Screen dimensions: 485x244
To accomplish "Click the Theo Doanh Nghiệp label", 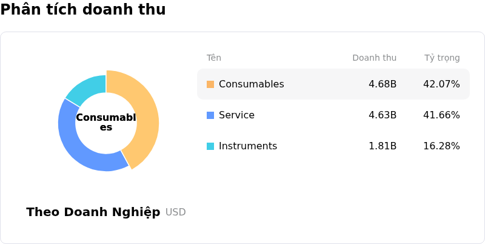I will pyautogui.click(x=93, y=212).
